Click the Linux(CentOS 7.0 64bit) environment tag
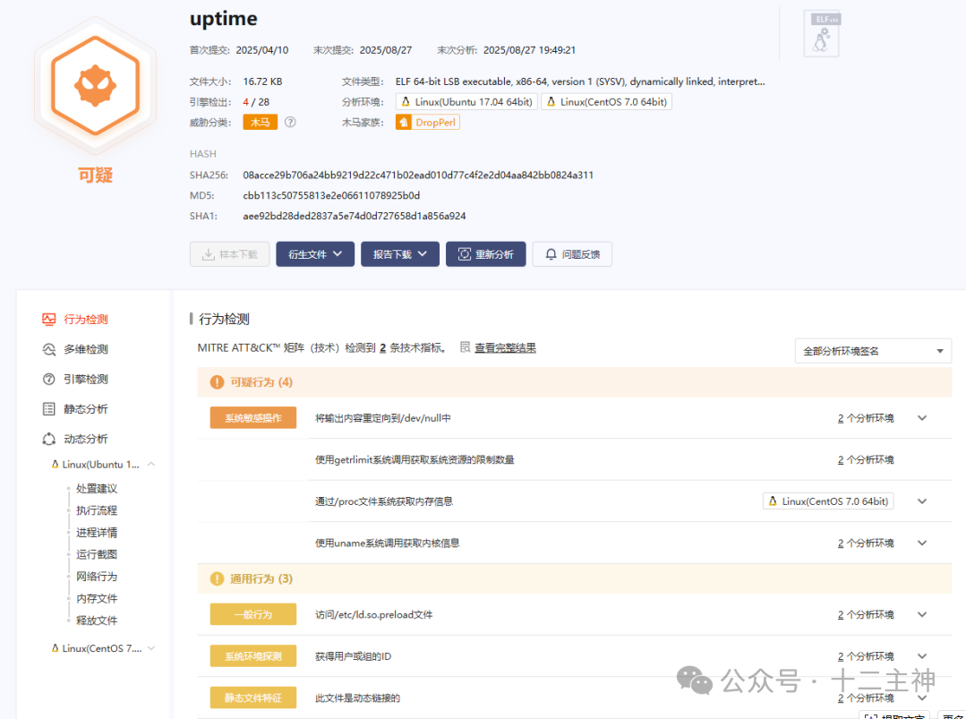Viewport: 966px width, 719px height. click(x=606, y=101)
